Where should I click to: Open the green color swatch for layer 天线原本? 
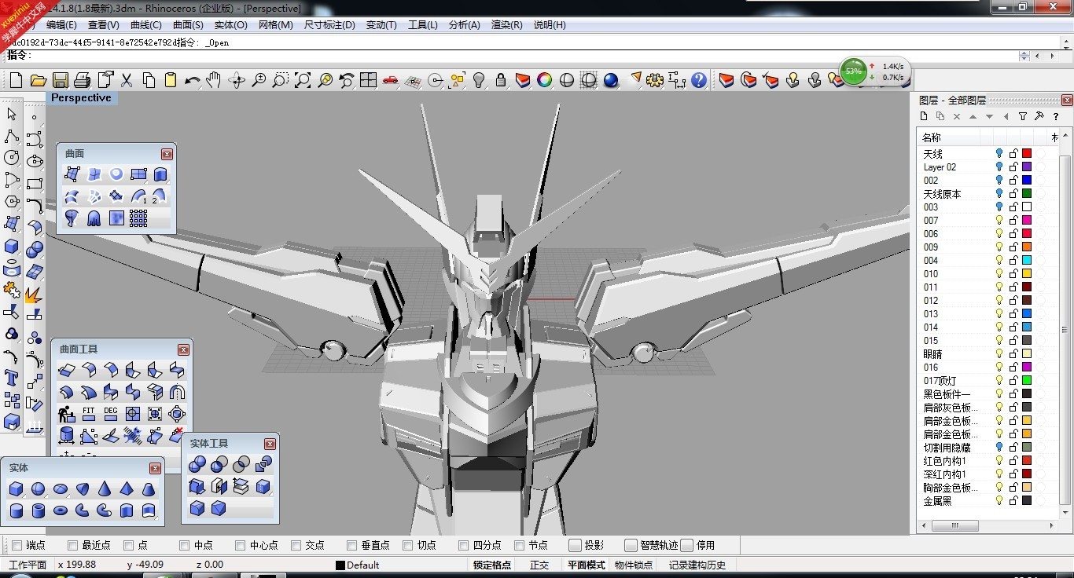[x=1027, y=194]
